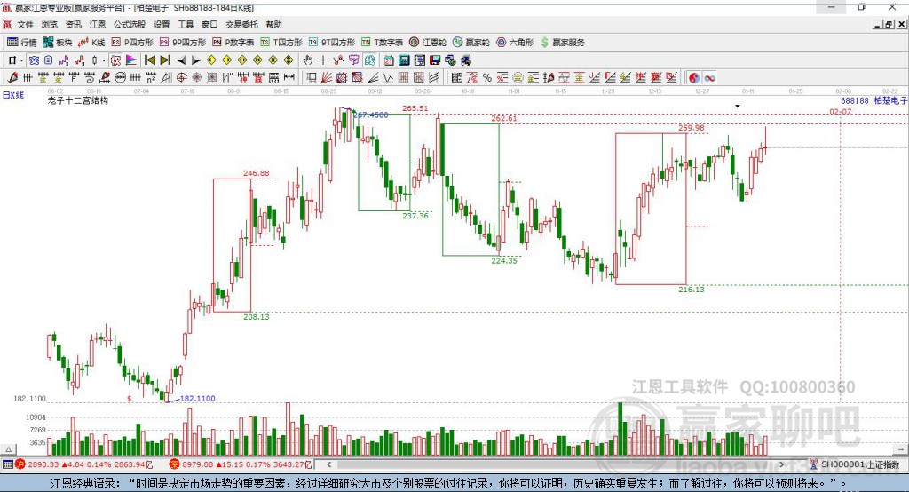
Task: Open the 板块 sector view
Action: pyautogui.click(x=58, y=43)
